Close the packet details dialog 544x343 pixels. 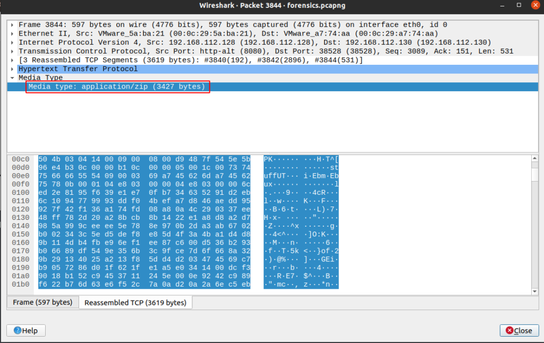click(519, 330)
